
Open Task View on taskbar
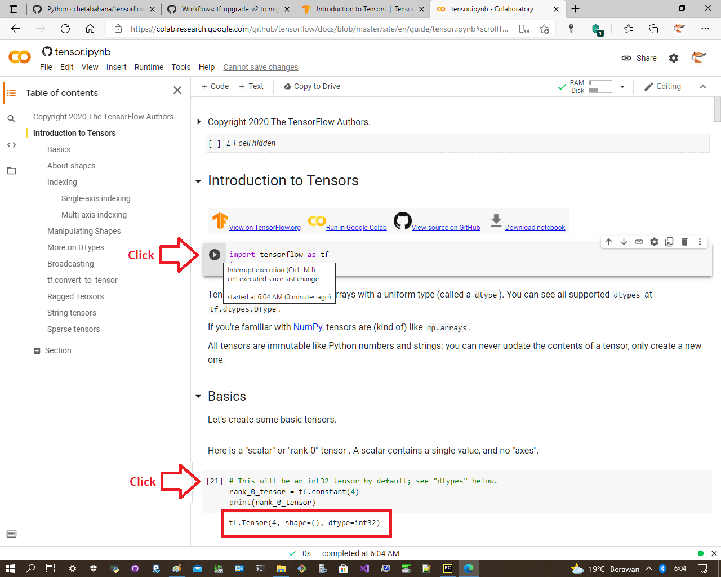pyautogui.click(x=51, y=569)
